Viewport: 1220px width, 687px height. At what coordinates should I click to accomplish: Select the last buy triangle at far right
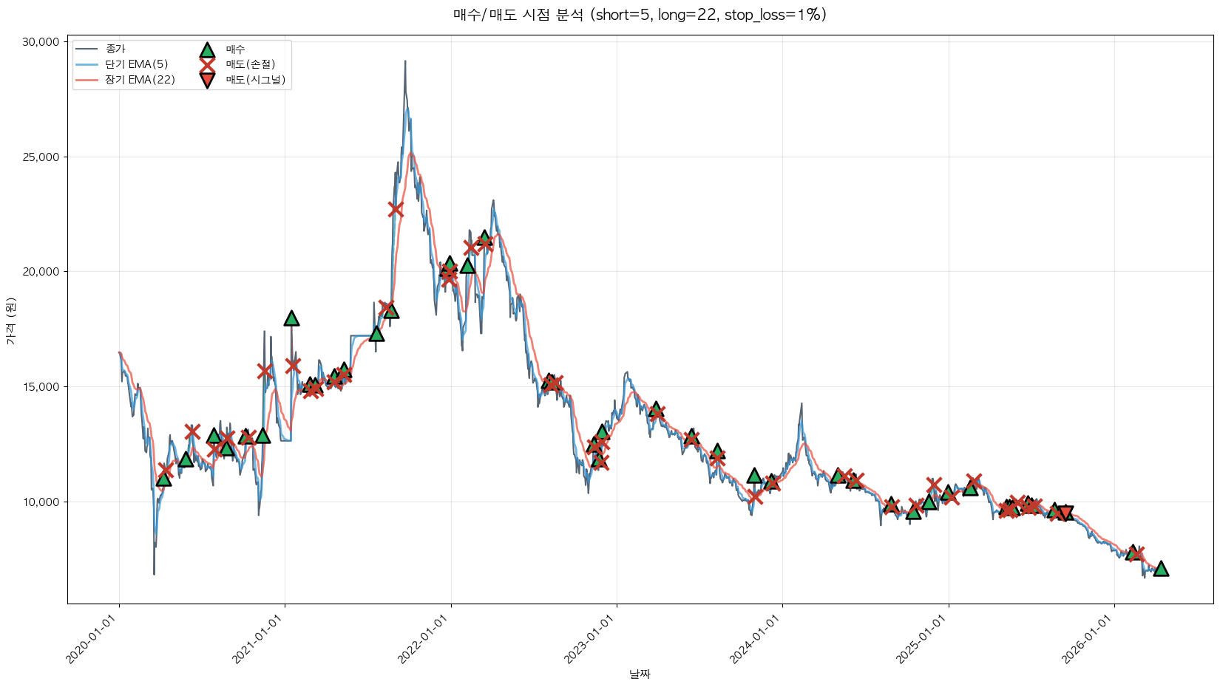[x=1161, y=568]
